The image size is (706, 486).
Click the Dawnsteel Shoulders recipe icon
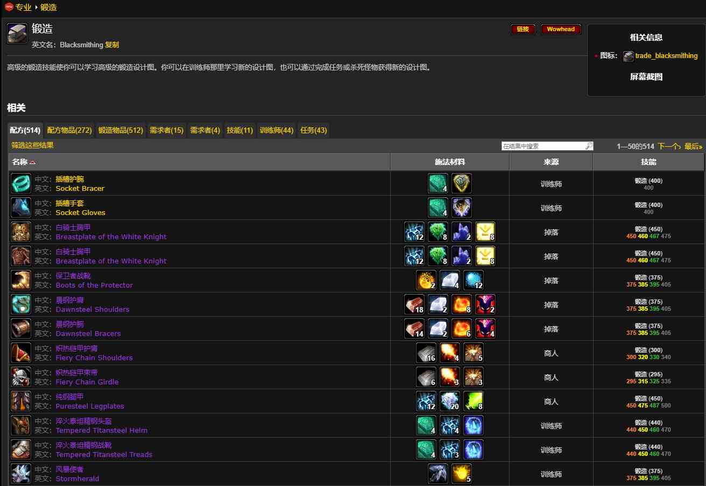click(x=21, y=304)
